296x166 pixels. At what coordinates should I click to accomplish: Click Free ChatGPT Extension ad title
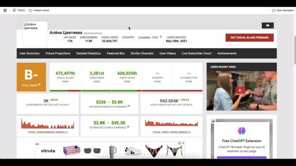point(241,141)
